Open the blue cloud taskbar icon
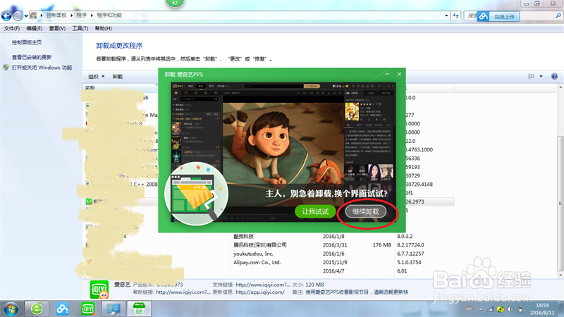 point(62,309)
